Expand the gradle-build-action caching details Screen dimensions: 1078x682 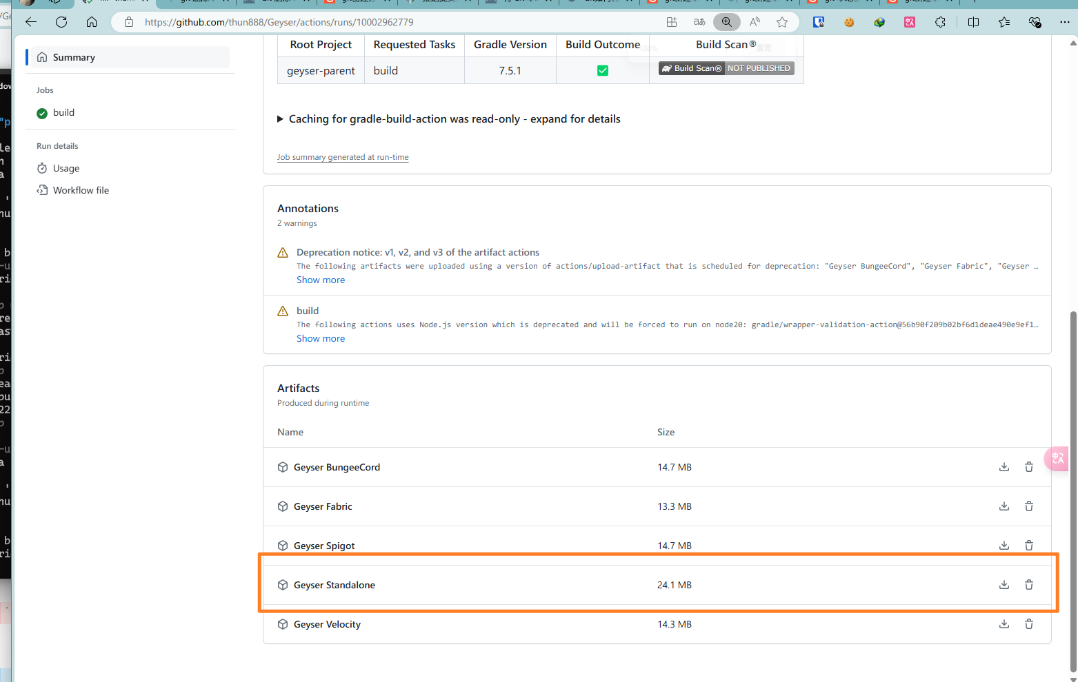click(x=449, y=119)
